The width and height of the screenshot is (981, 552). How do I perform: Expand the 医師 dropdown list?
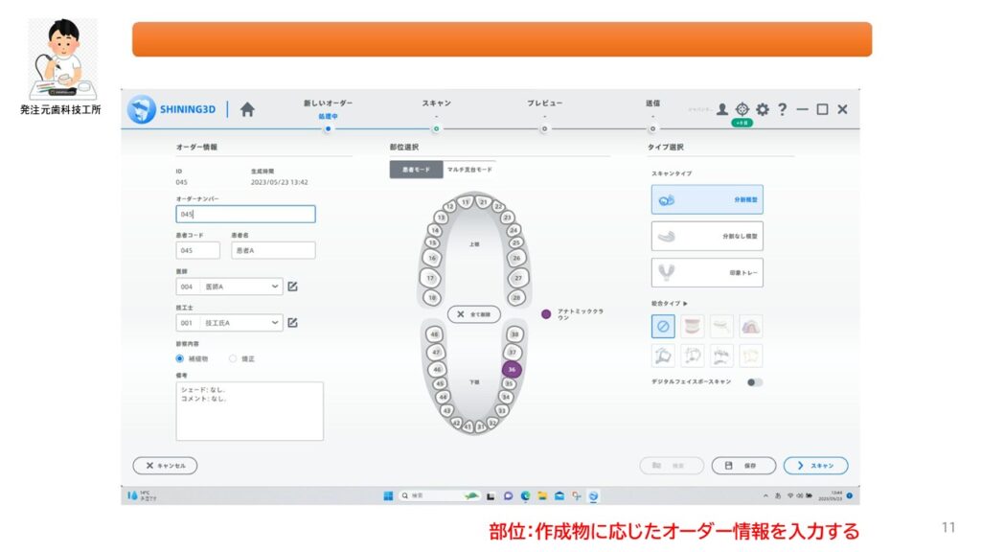pyautogui.click(x=276, y=286)
